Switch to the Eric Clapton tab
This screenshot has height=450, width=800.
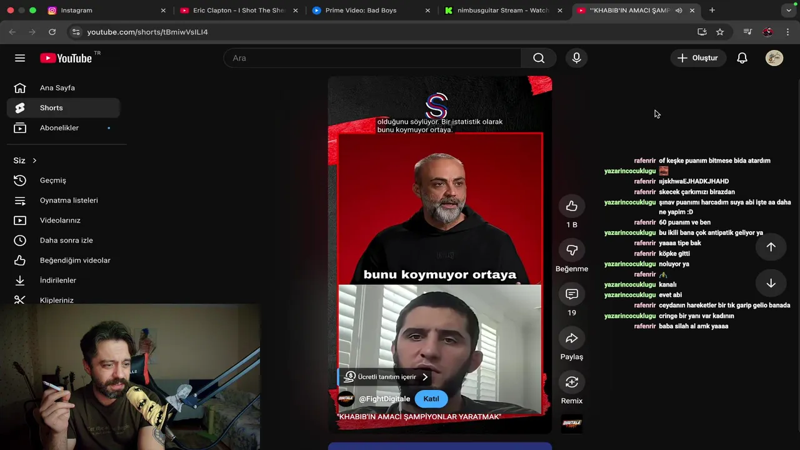[237, 11]
